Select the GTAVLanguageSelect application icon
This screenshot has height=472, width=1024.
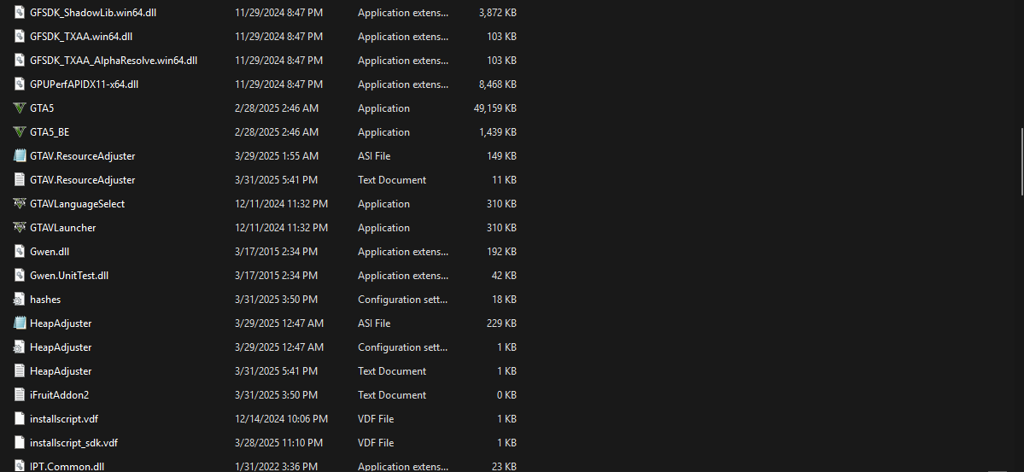pos(20,204)
